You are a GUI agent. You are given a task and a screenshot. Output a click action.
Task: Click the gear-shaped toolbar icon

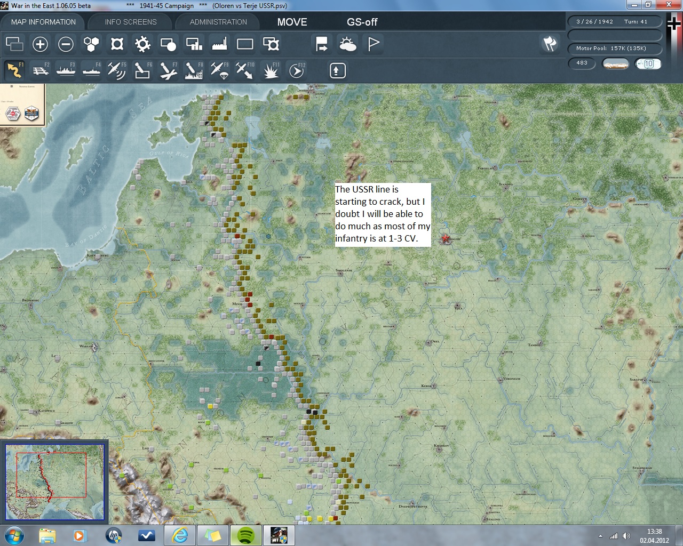click(x=142, y=44)
